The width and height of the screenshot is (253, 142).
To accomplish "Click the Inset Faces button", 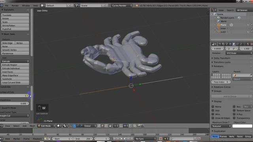I will tap(15, 72).
